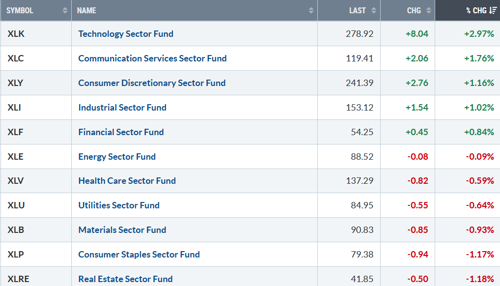The width and height of the screenshot is (500, 286).
Task: Select the XLRE ticker symbol cell
Action: pos(19,279)
